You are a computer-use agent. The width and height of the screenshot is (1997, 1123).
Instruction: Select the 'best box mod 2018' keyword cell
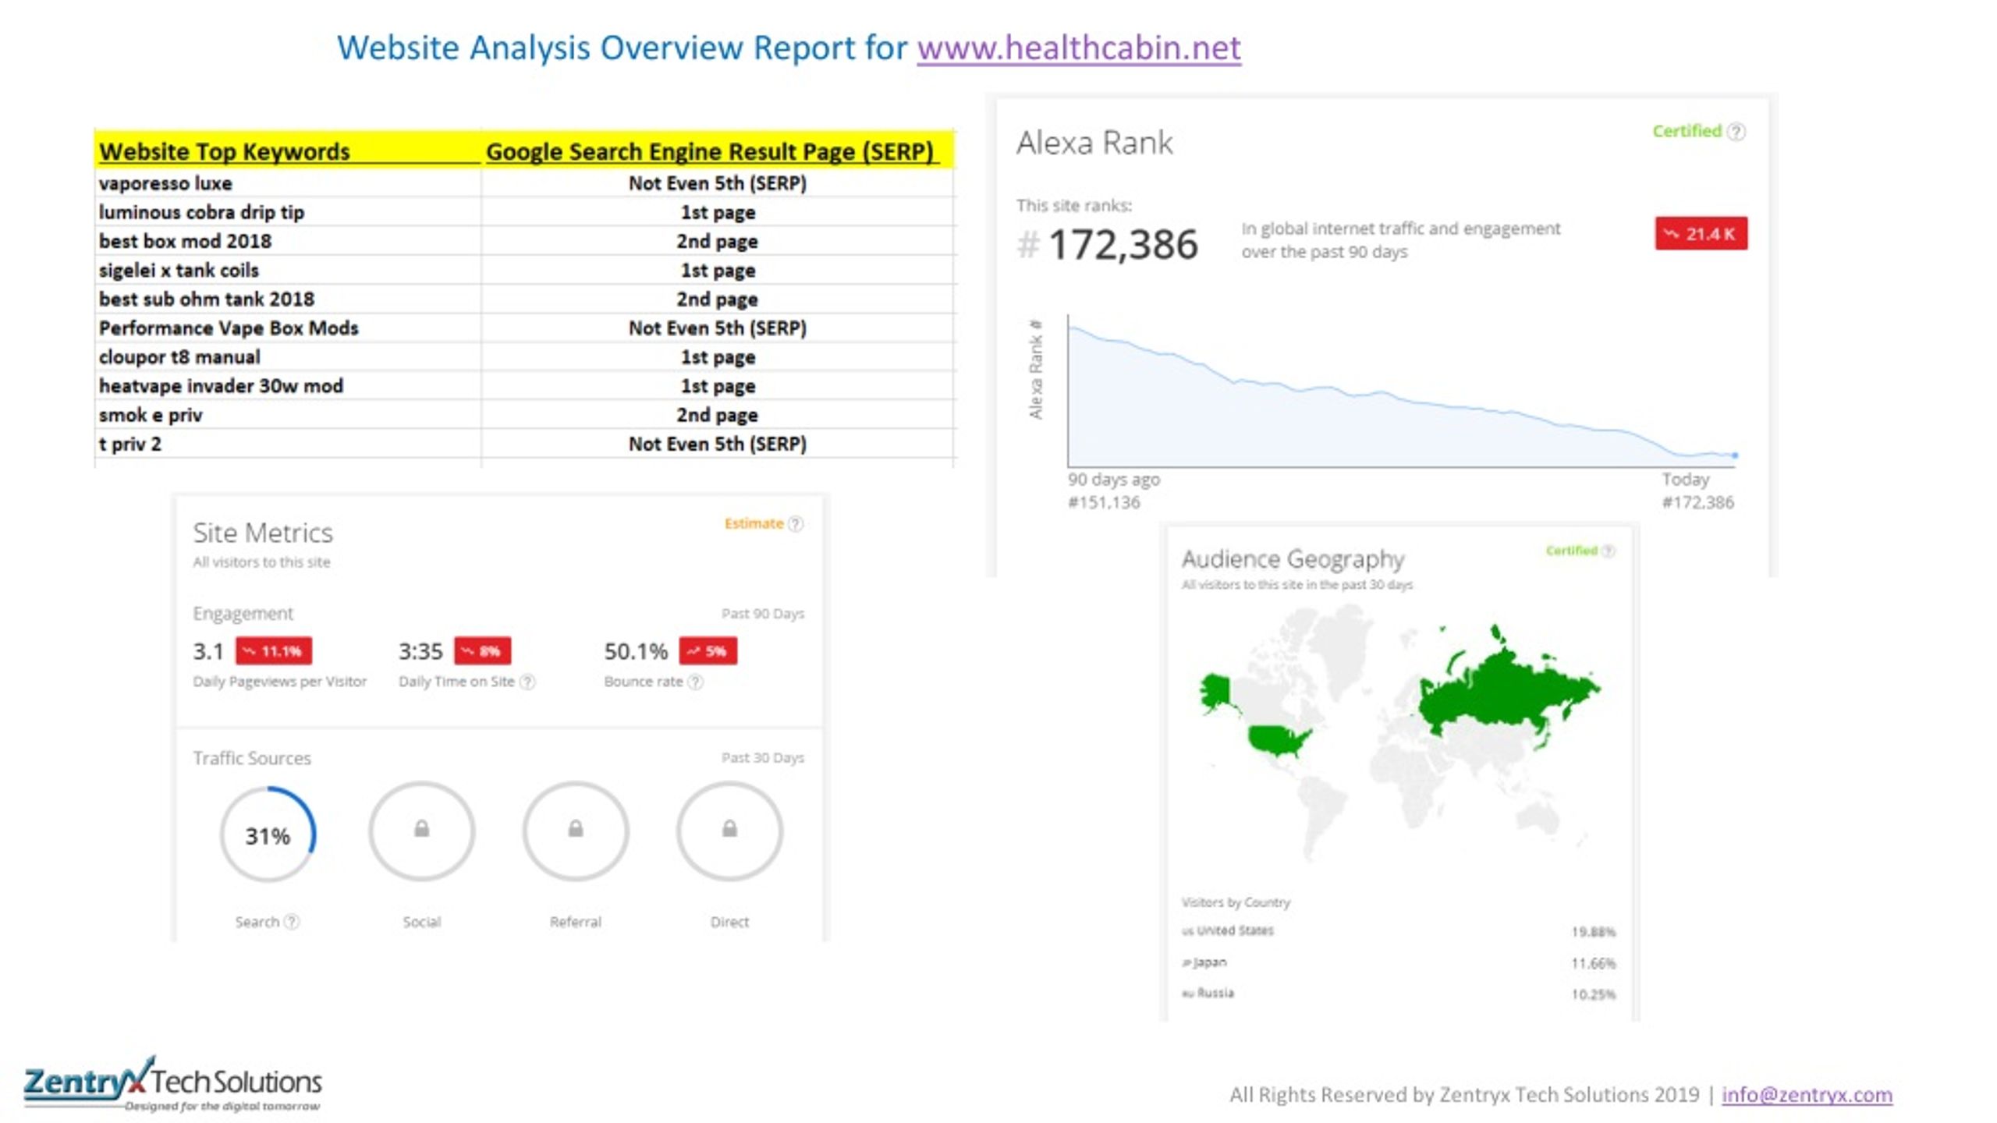tap(287, 241)
